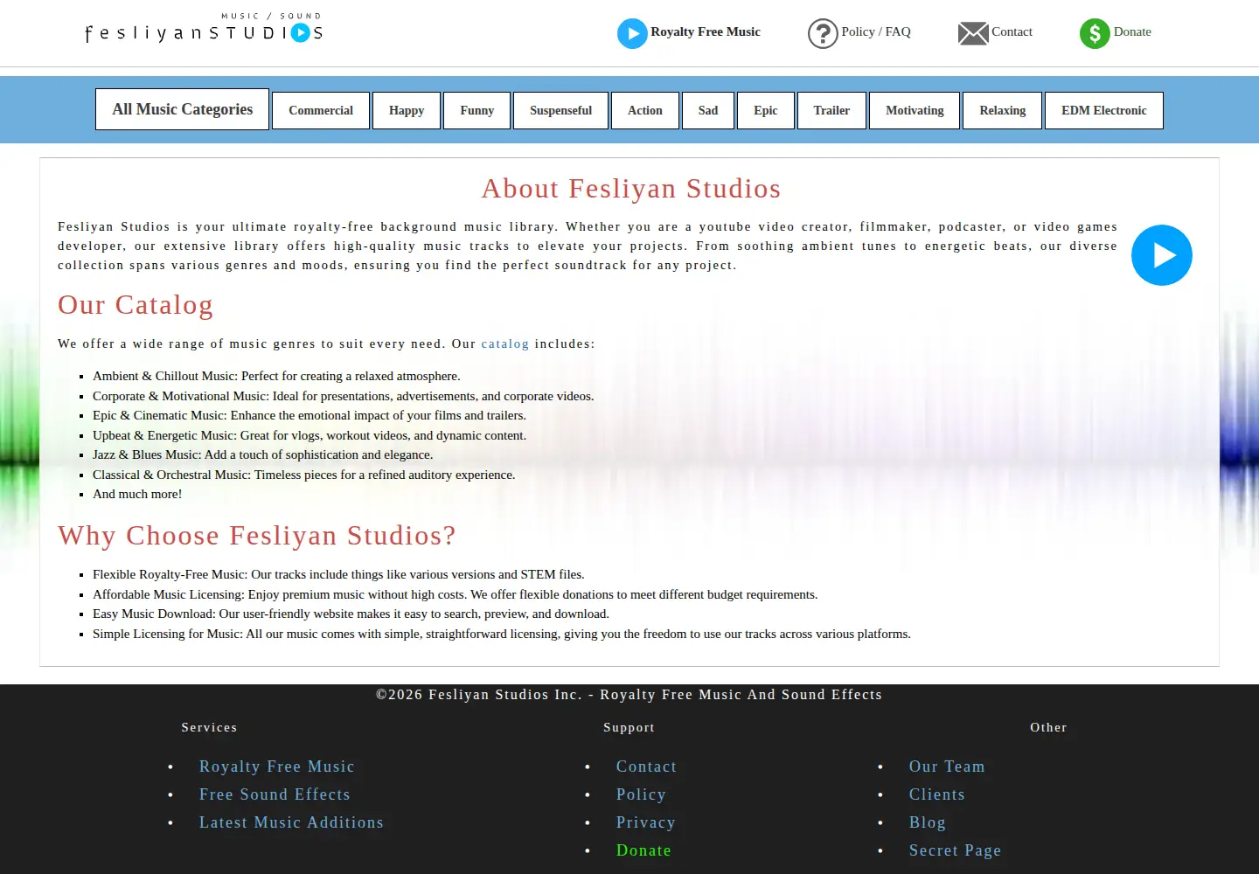Open All Music Categories
The width and height of the screenshot is (1259, 874).
(x=182, y=109)
